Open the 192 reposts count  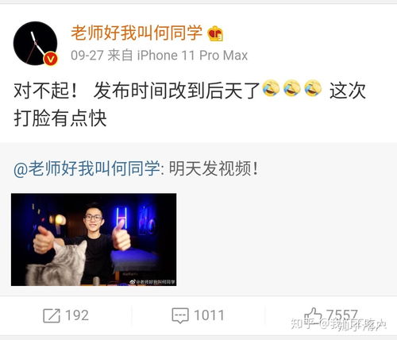click(77, 315)
